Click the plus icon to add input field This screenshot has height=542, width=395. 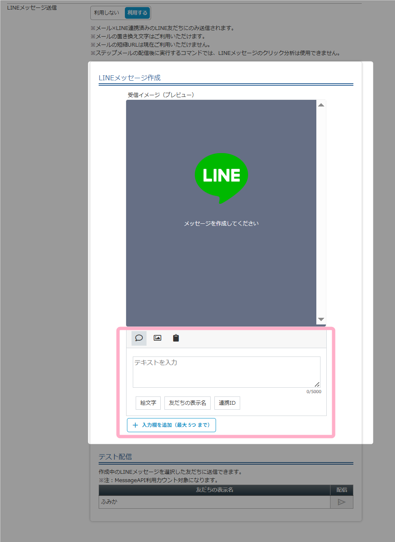135,425
